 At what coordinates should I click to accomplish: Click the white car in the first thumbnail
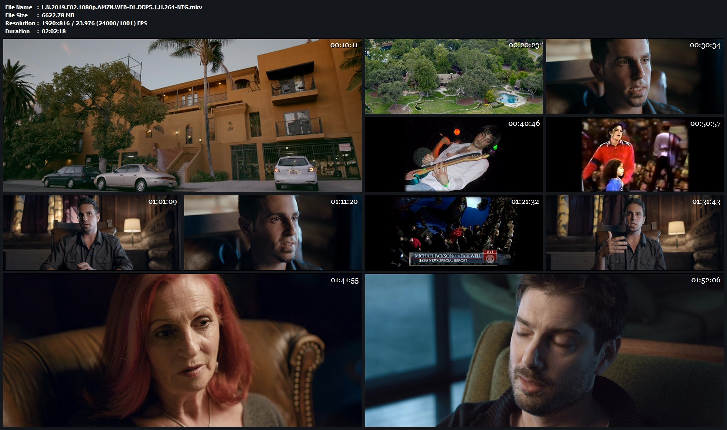tap(296, 172)
